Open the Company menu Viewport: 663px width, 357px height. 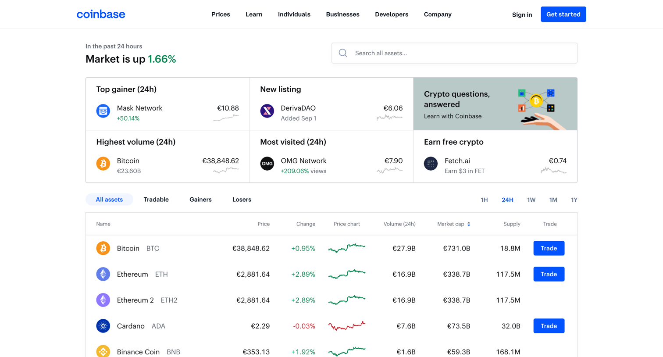click(438, 14)
